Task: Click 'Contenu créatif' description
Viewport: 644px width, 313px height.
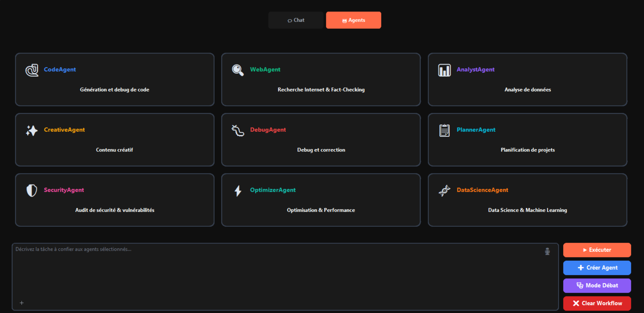Action: [114, 150]
